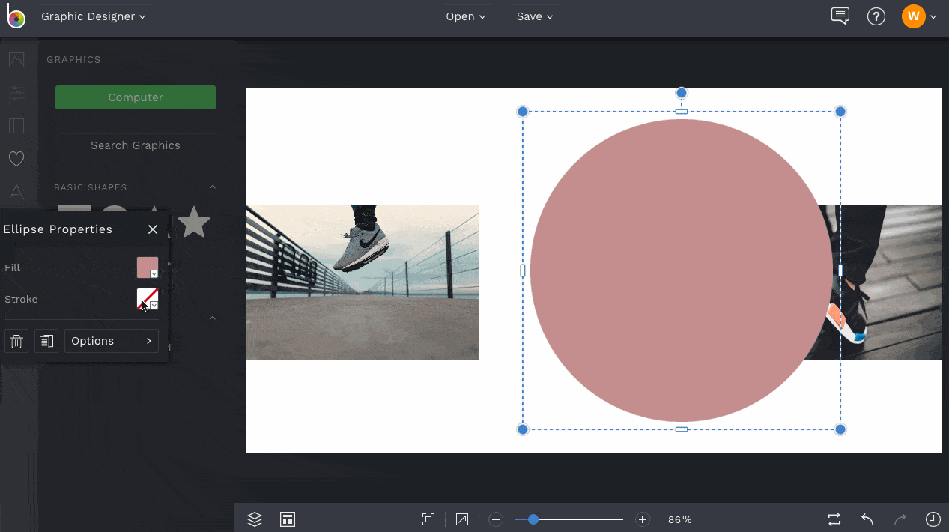This screenshot has width=949, height=532.
Task: Open the Open menu
Action: [466, 16]
